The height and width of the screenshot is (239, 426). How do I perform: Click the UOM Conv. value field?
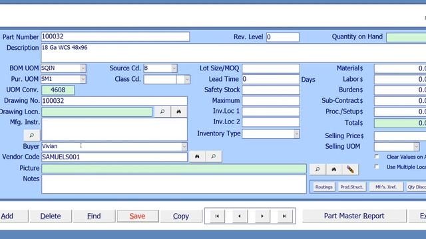point(58,90)
